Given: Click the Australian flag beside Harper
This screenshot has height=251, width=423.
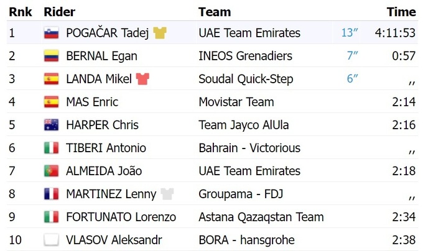Looking at the screenshot, I should [51, 125].
